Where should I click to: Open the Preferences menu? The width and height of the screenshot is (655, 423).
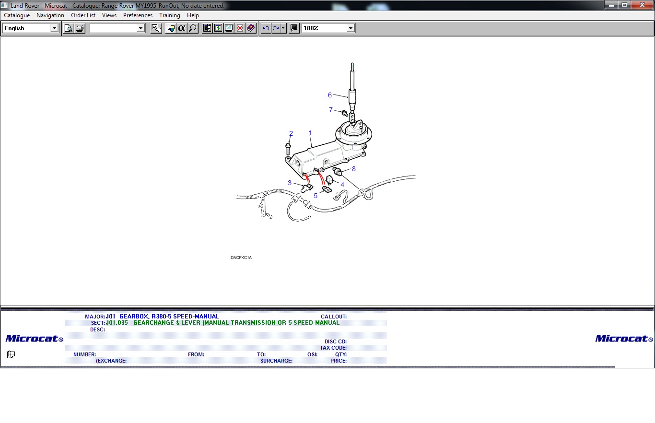pyautogui.click(x=138, y=15)
